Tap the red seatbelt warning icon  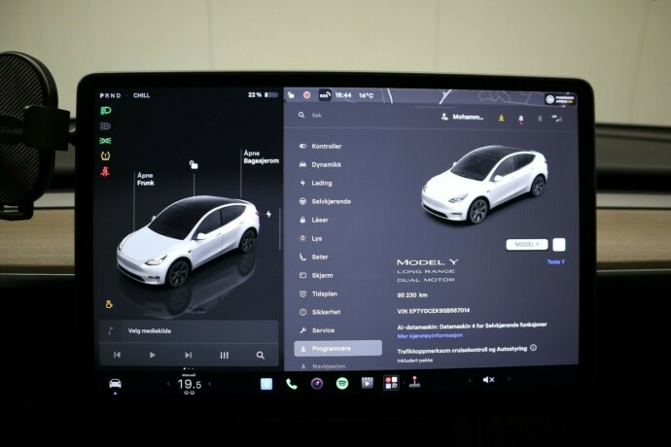105,172
